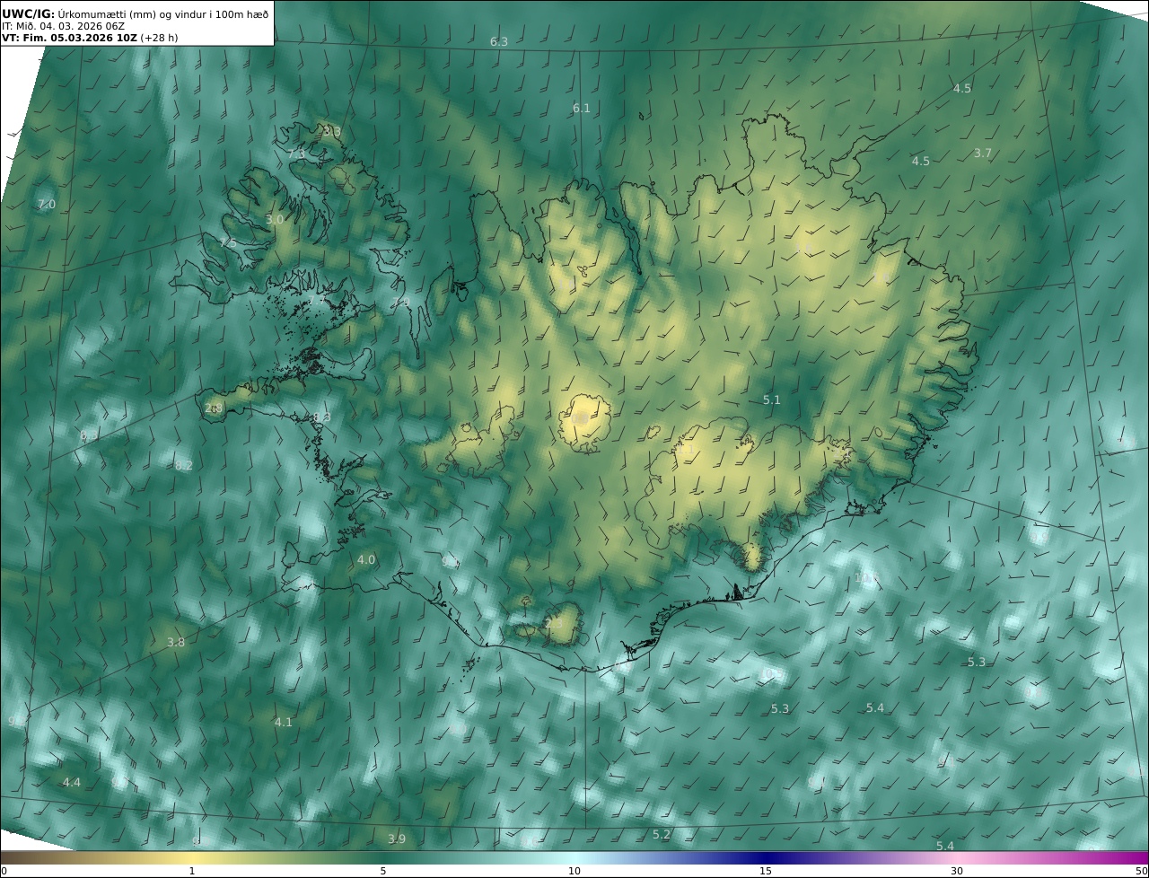Click the 3.8 value in southwest sea
Image resolution: width=1149 pixels, height=878 pixels.
coord(176,643)
